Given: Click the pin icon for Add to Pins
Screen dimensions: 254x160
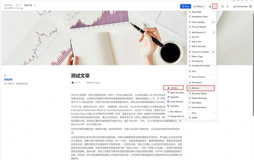Looking at the screenshot, I should (x=190, y=42).
